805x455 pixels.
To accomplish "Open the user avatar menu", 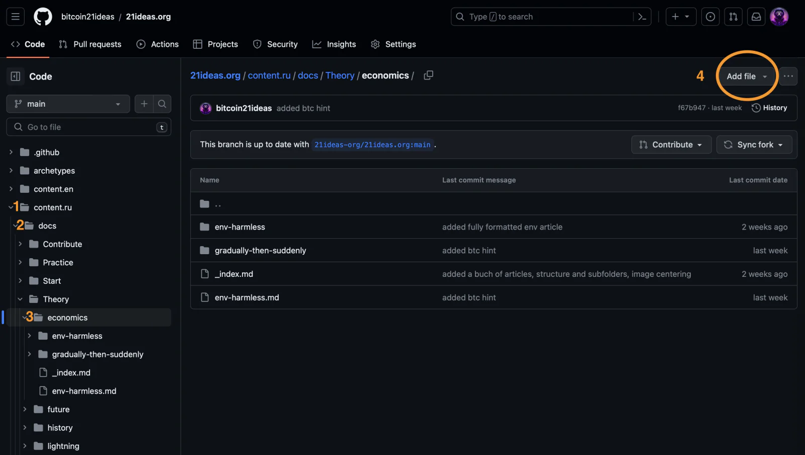I will point(779,17).
